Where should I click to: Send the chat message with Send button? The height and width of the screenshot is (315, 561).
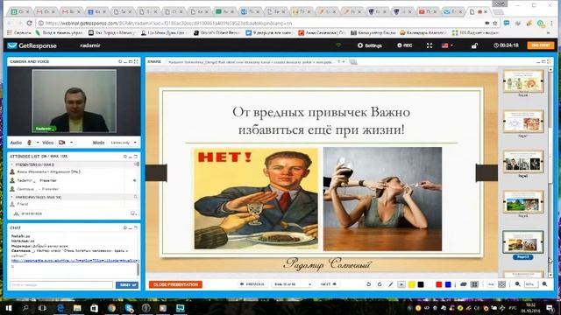pyautogui.click(x=127, y=285)
